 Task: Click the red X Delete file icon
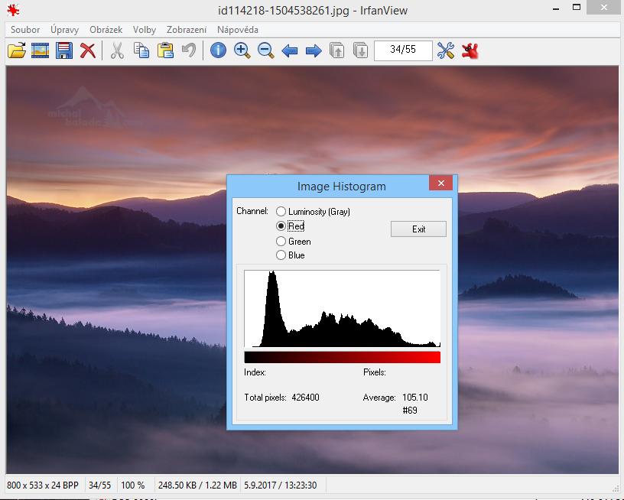pyautogui.click(x=88, y=50)
